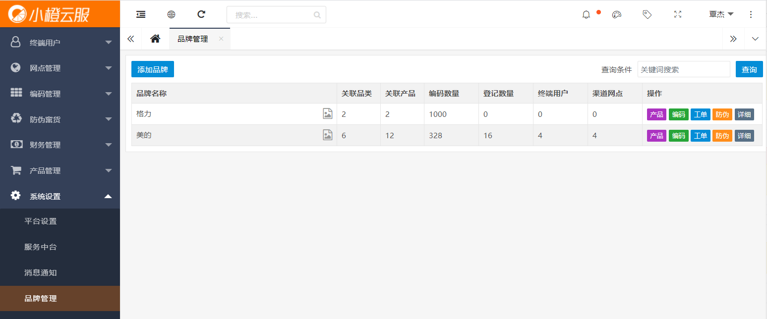Viewport: 767px width, 319px height.
Task: Expand the 财务管理 menu arrow
Action: (x=109, y=145)
